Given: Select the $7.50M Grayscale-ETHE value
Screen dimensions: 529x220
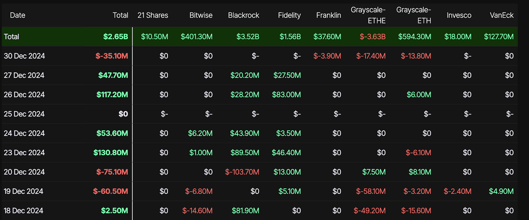Looking at the screenshot, I should click(374, 172).
